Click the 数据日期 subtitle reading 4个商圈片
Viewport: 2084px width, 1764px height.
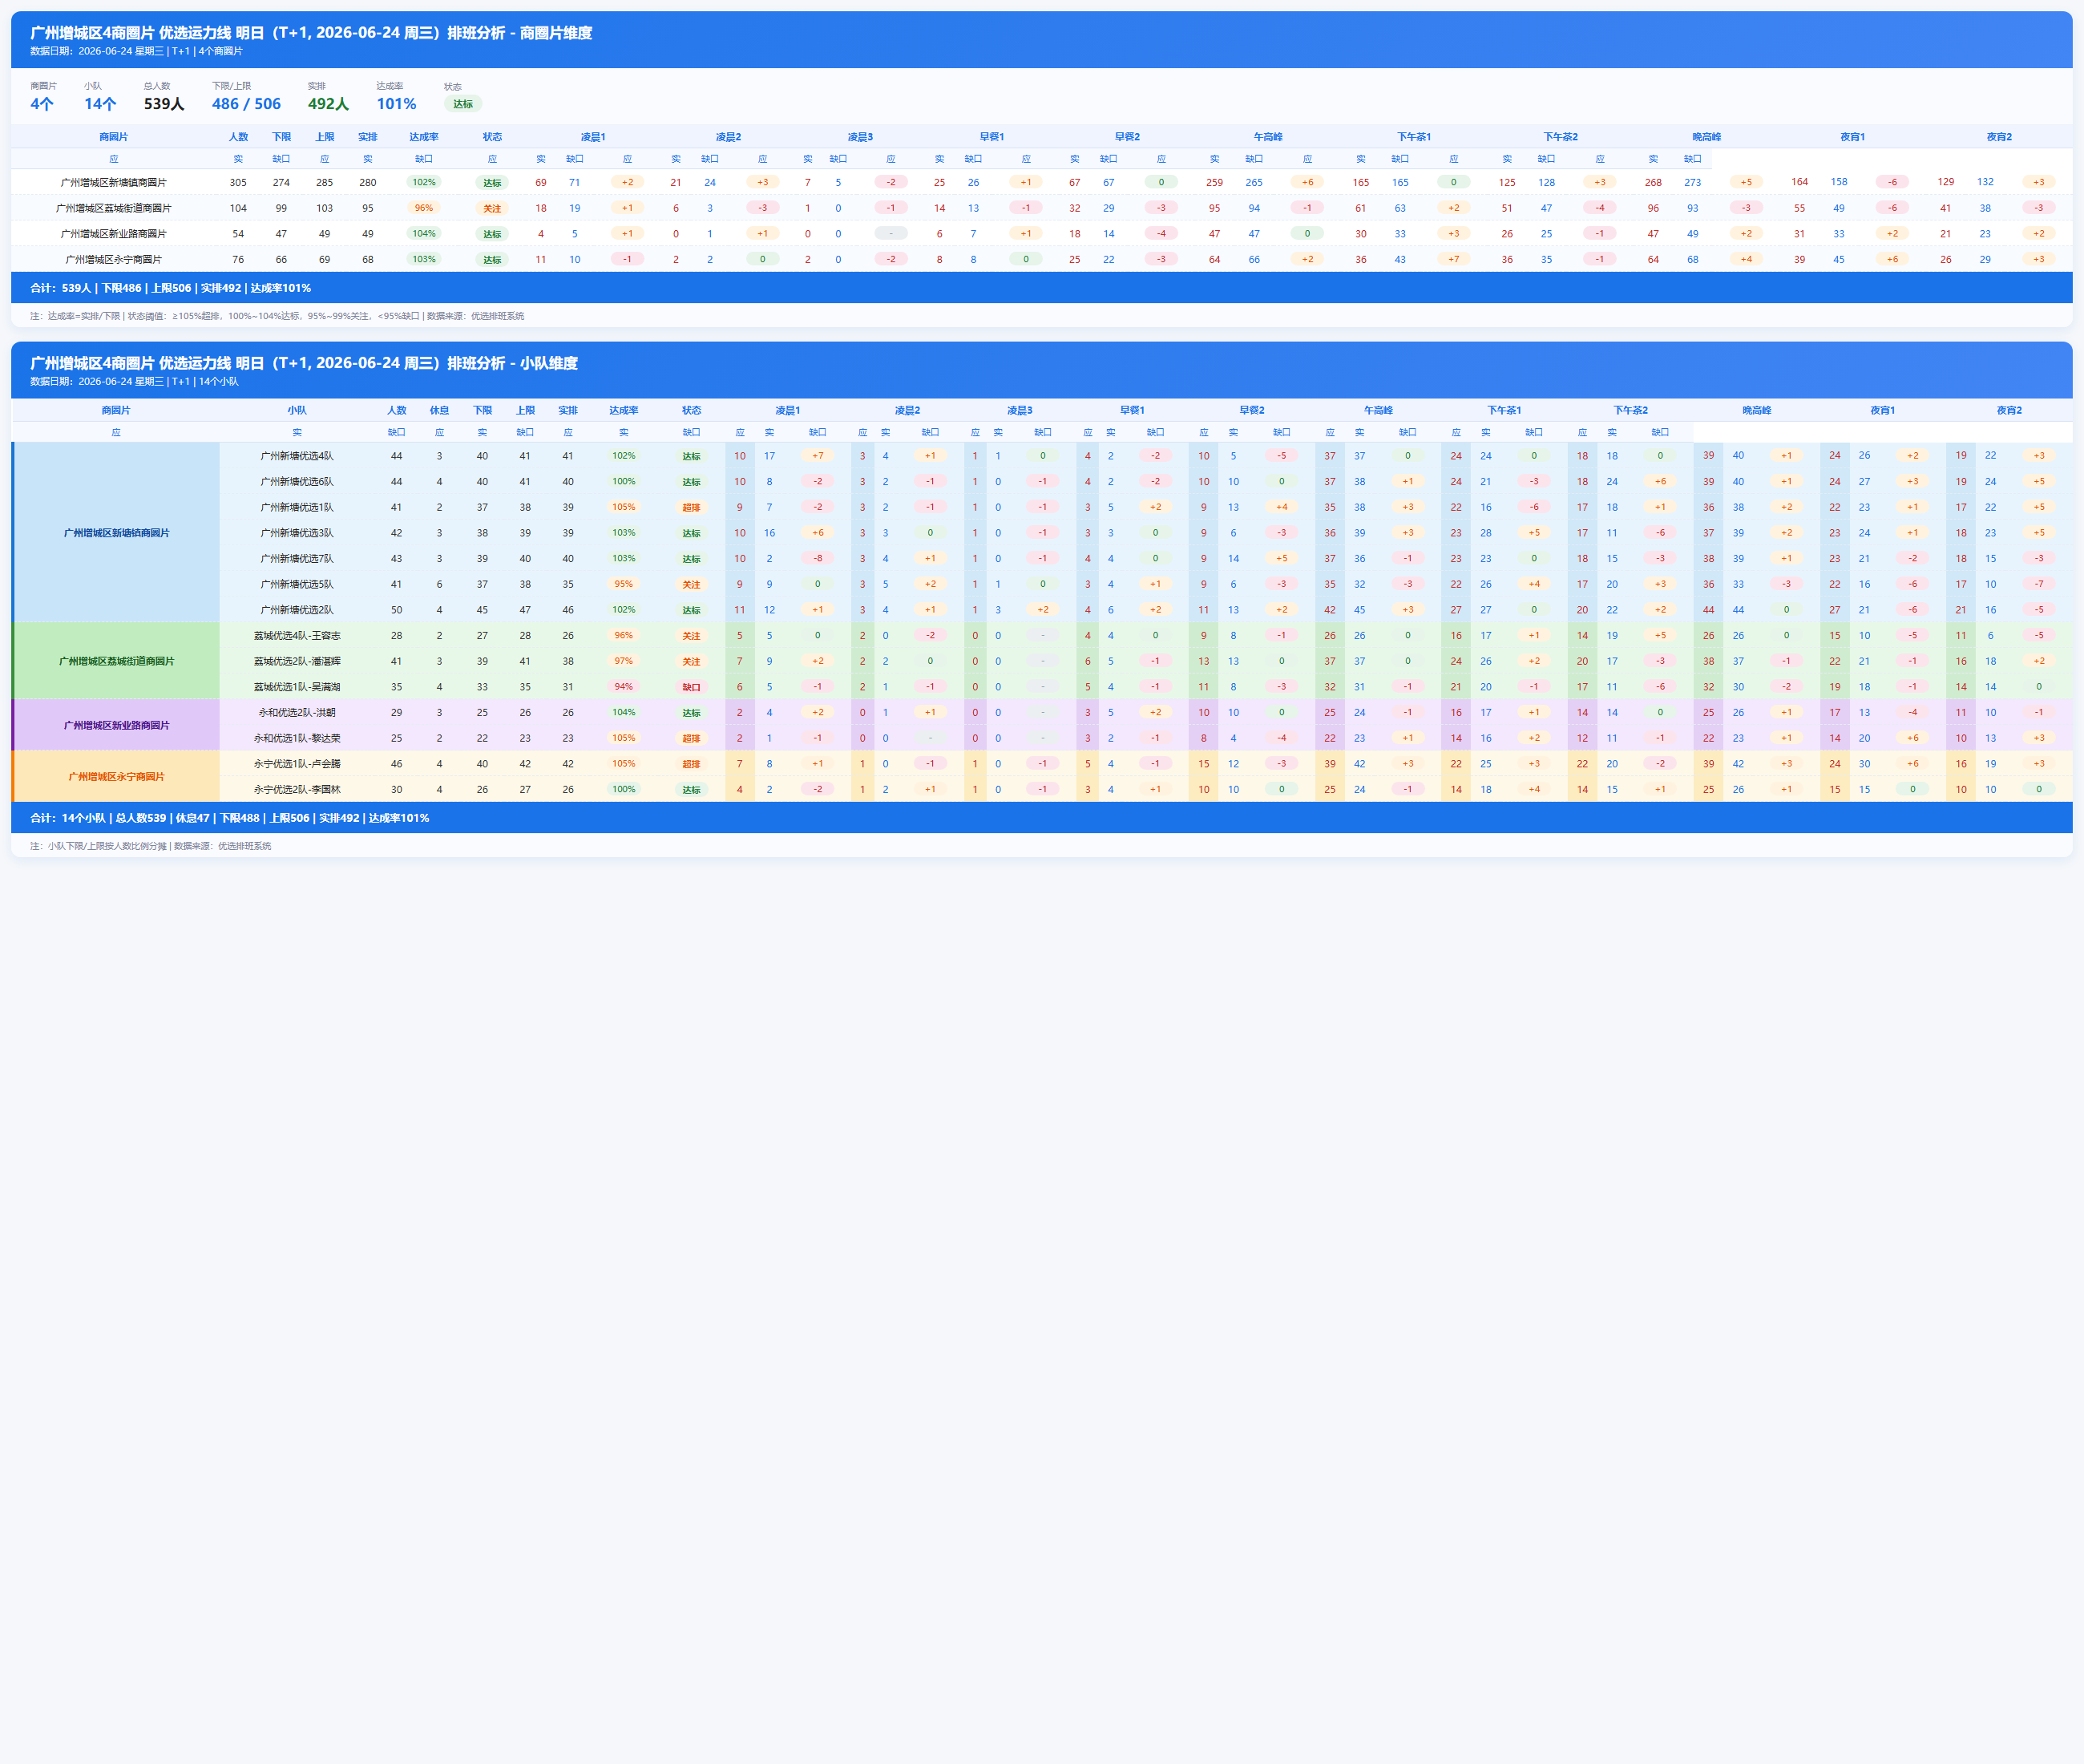136,51
